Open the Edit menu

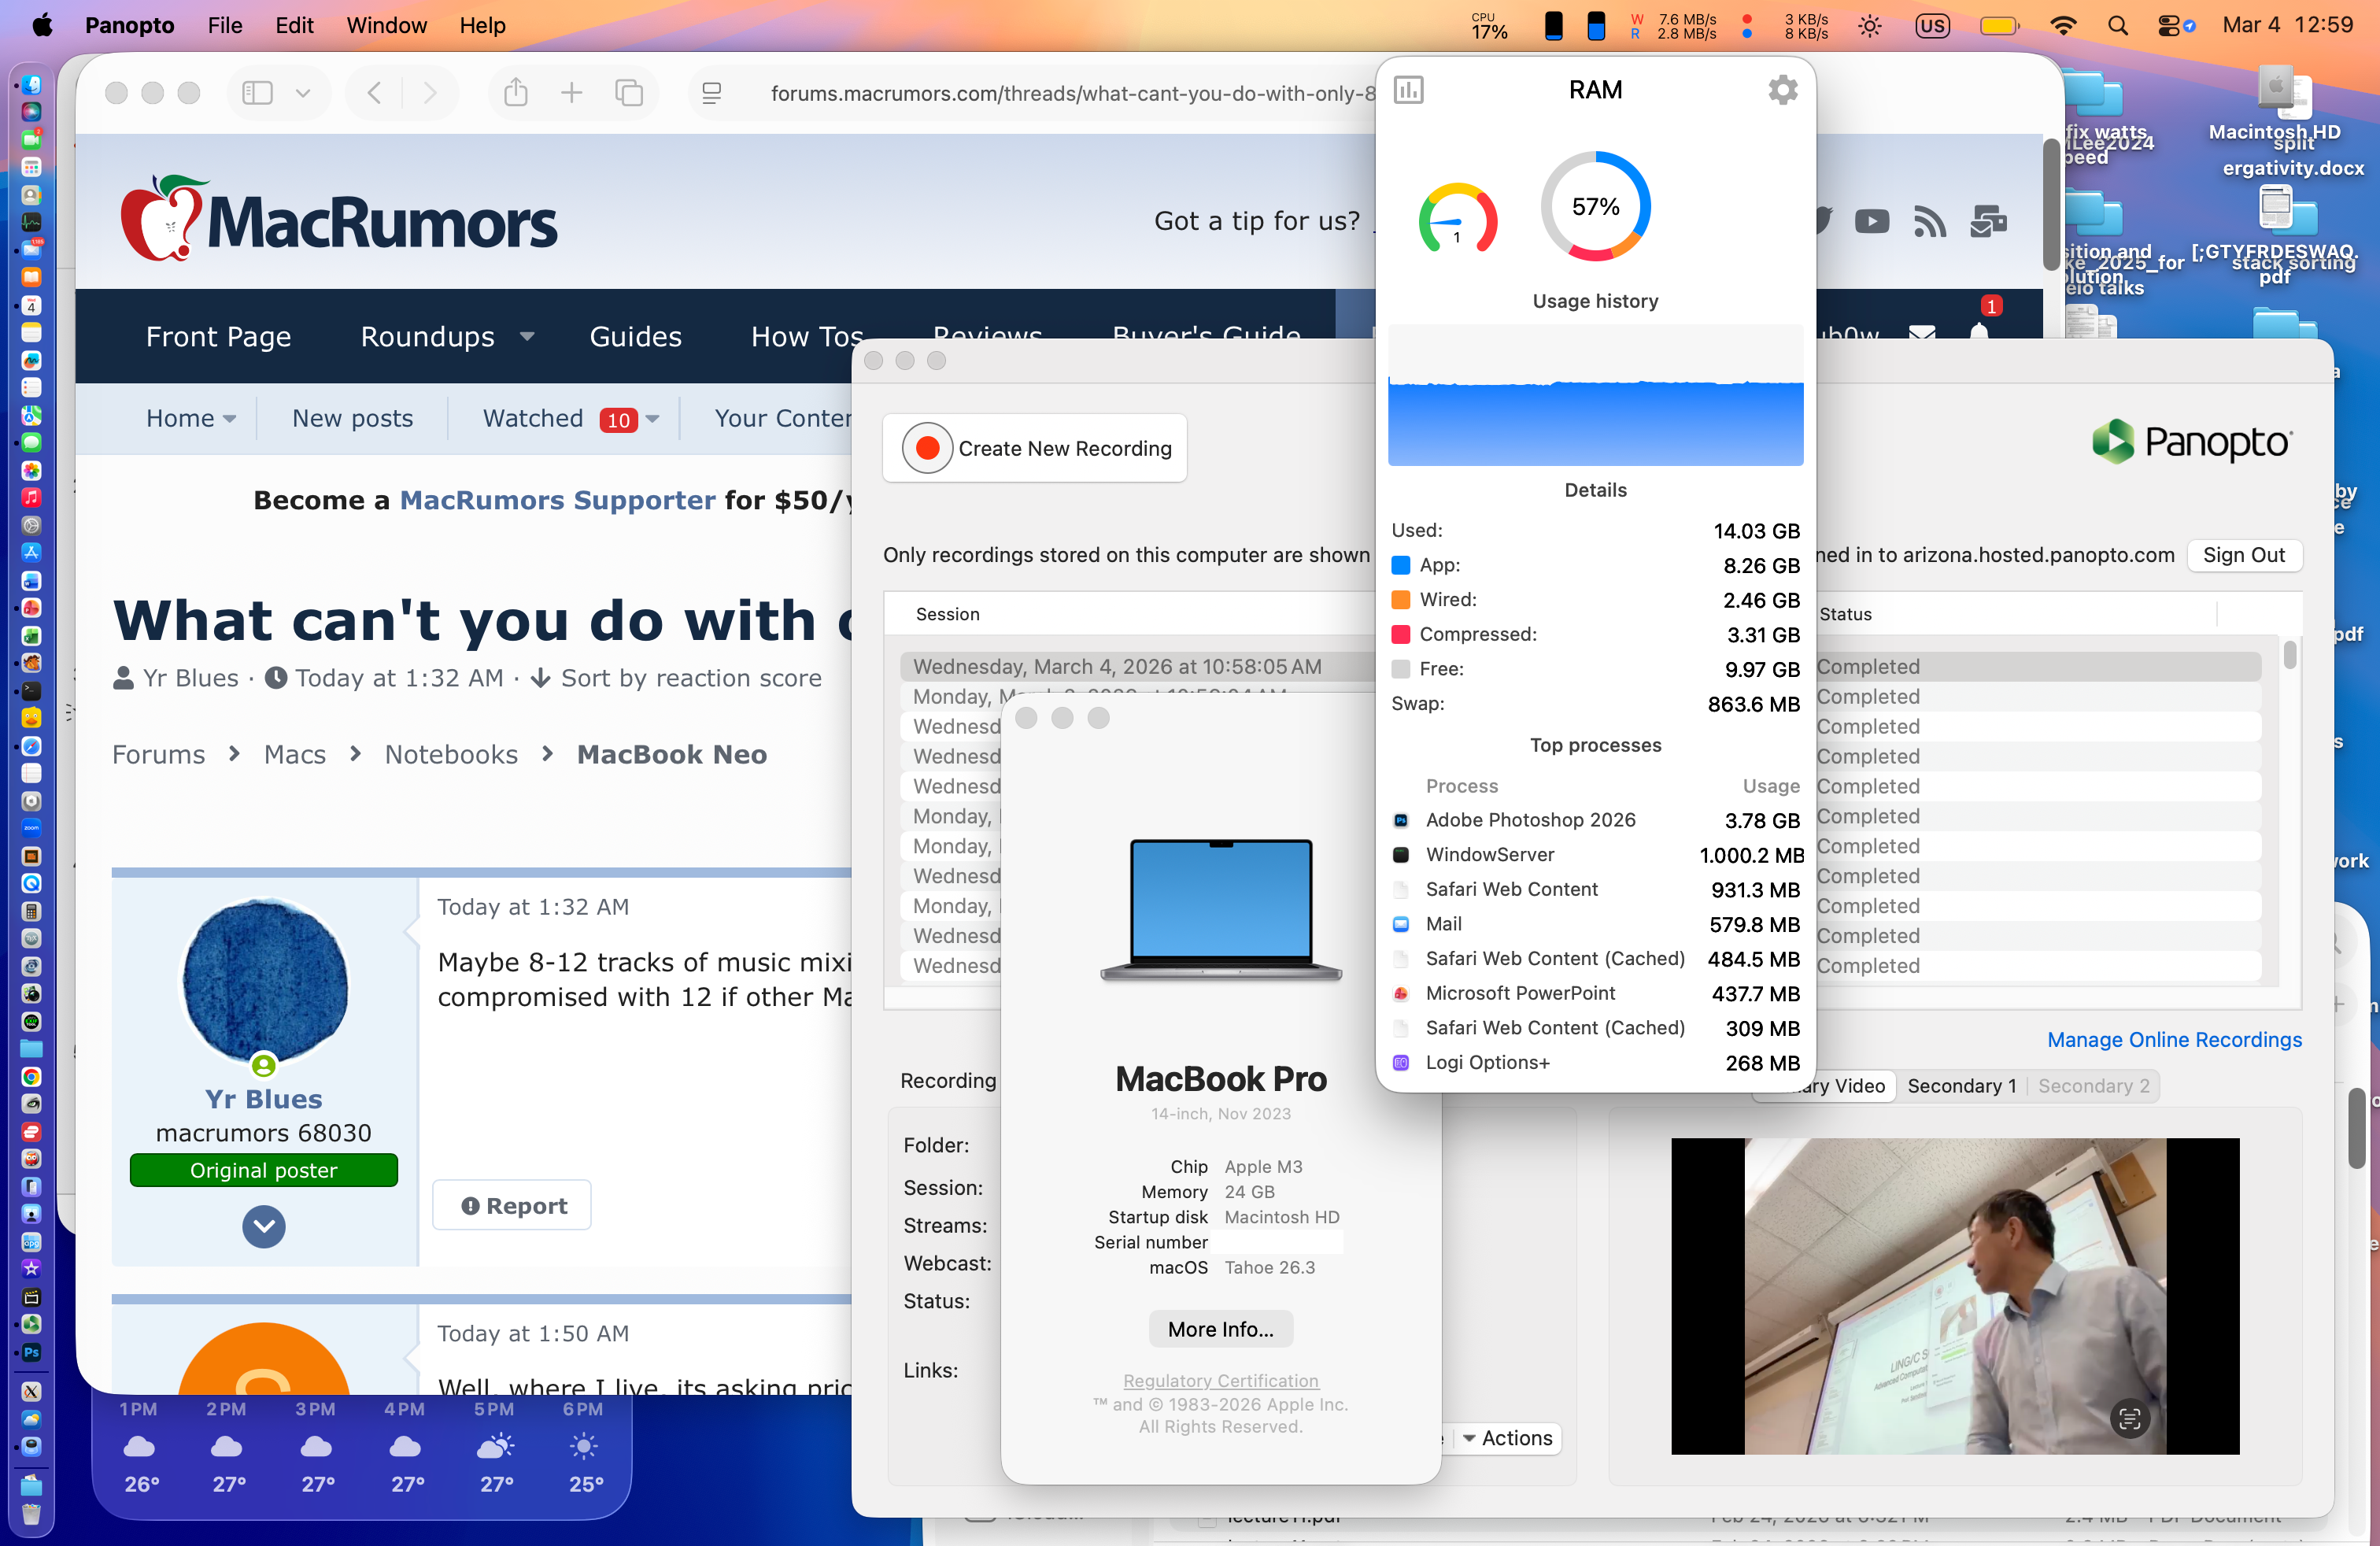pyautogui.click(x=294, y=25)
